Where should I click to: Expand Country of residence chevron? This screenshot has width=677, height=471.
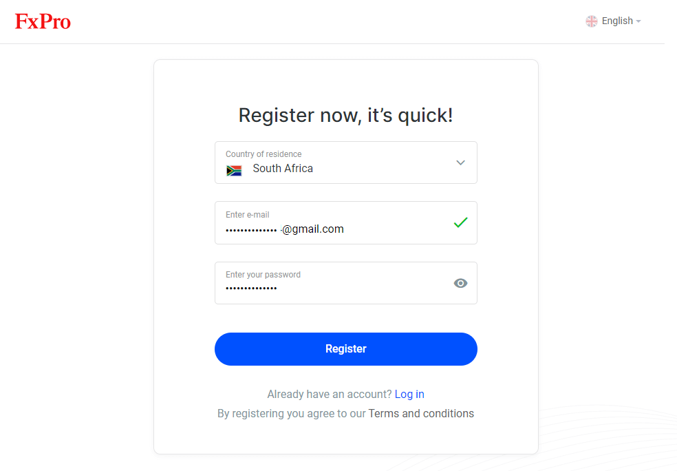460,163
